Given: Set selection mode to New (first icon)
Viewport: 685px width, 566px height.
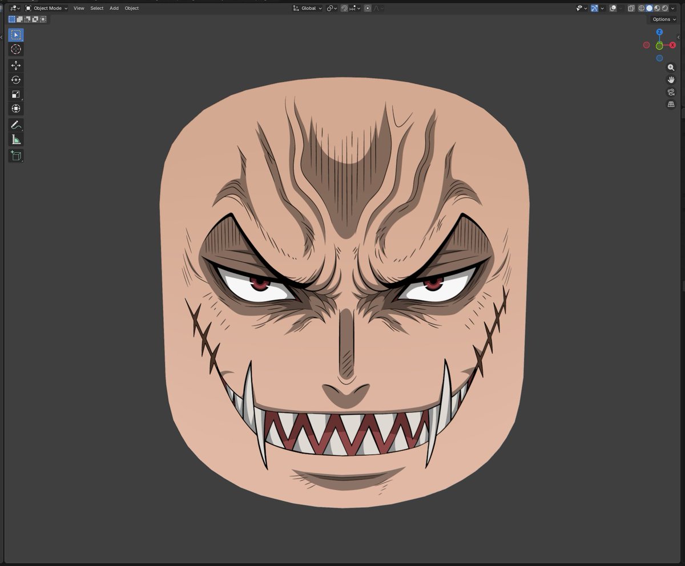Looking at the screenshot, I should (12, 19).
